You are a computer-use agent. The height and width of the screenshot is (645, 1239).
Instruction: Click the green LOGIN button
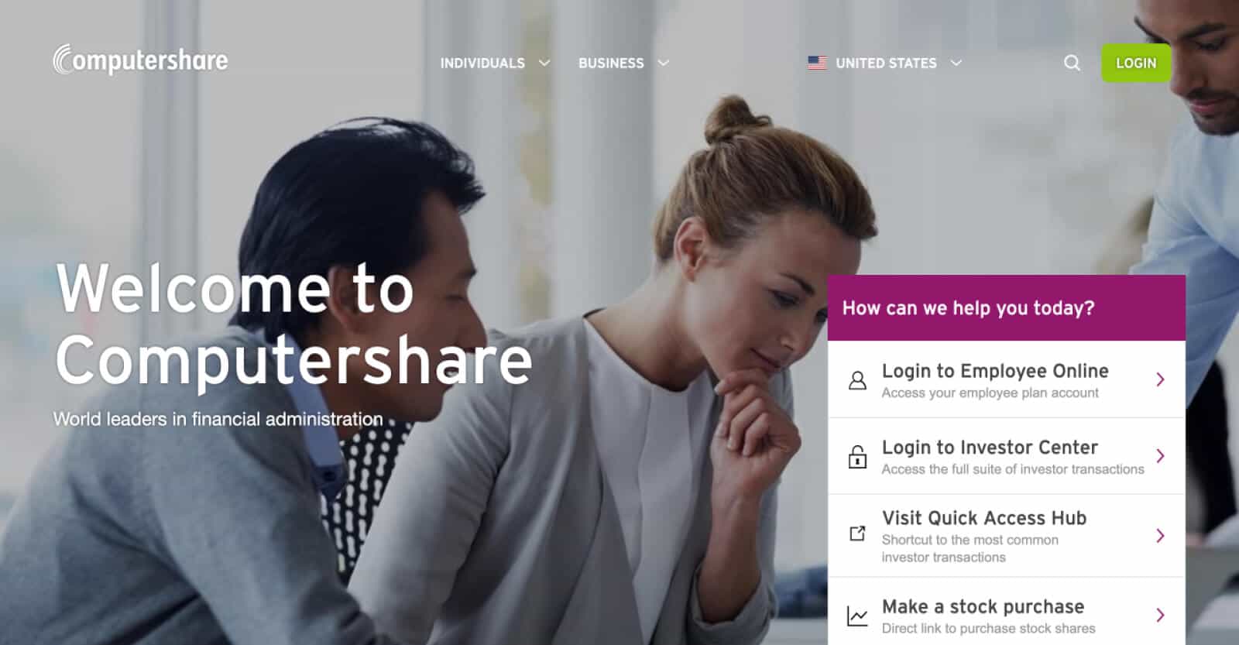(1136, 63)
